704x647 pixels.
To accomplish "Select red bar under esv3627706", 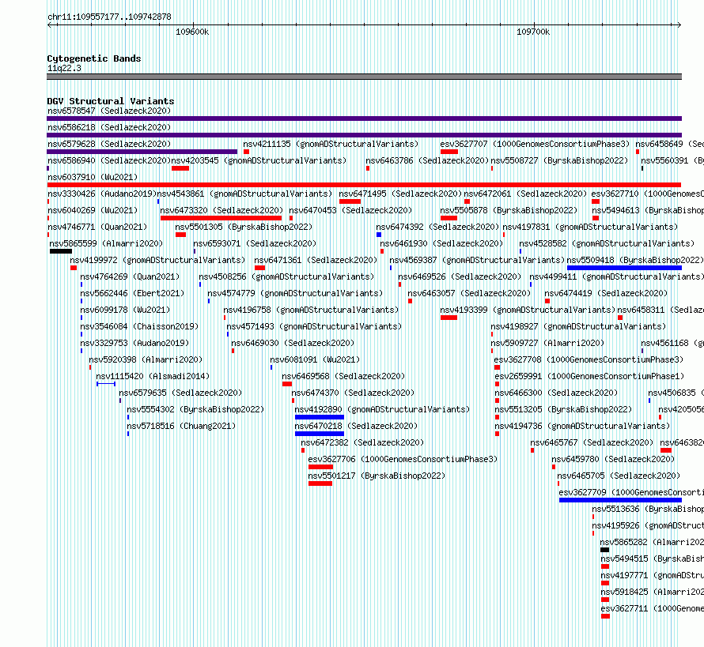I will point(320,467).
